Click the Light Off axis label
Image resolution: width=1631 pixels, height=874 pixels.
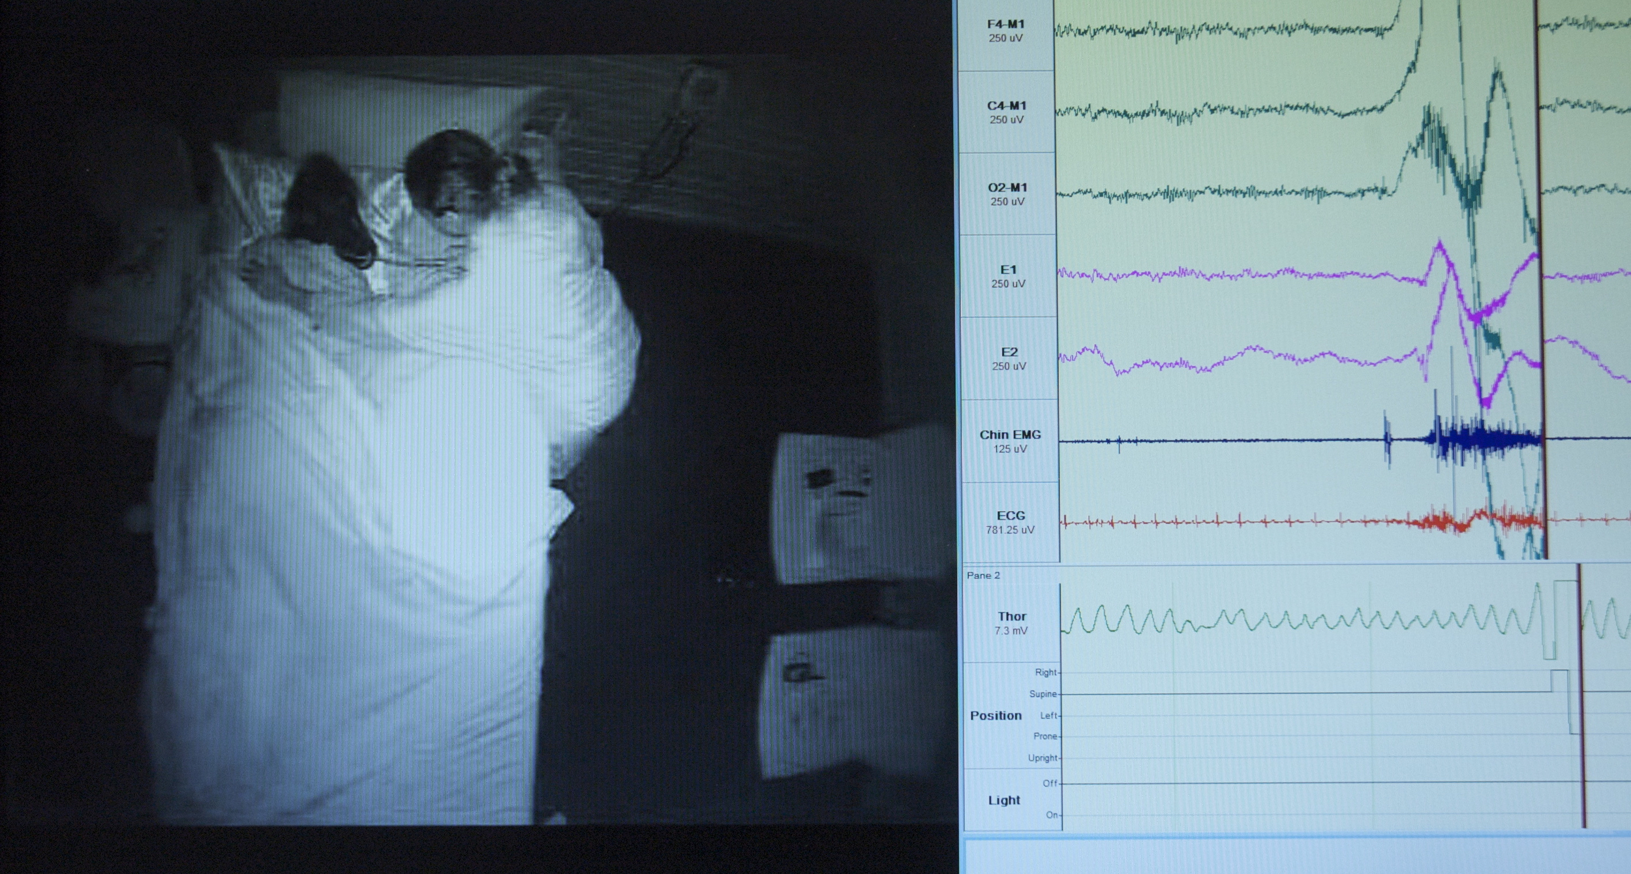tap(1050, 783)
